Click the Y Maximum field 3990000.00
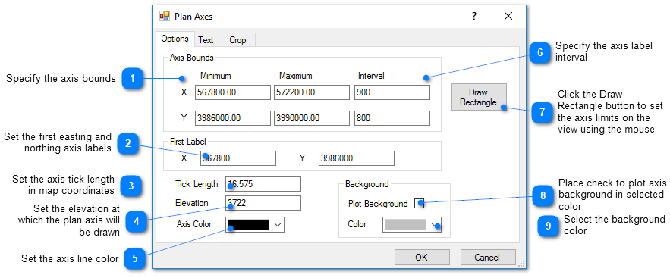This screenshot has width=670, height=278. point(312,118)
